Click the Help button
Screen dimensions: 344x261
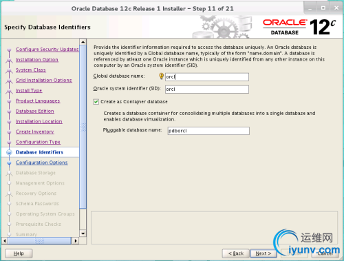[x=19, y=253]
